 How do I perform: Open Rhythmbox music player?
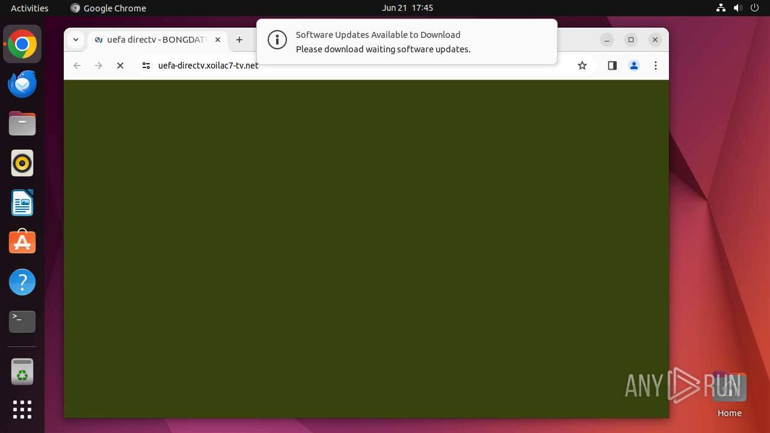pyautogui.click(x=22, y=164)
